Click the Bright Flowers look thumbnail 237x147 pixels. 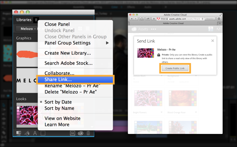click(x=148, y=98)
